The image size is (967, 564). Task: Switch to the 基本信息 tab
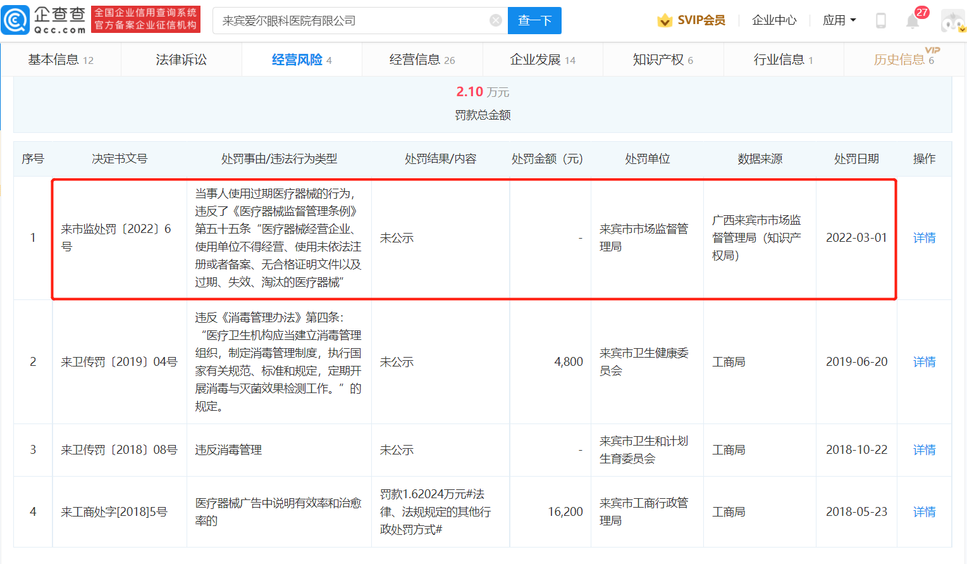click(61, 60)
